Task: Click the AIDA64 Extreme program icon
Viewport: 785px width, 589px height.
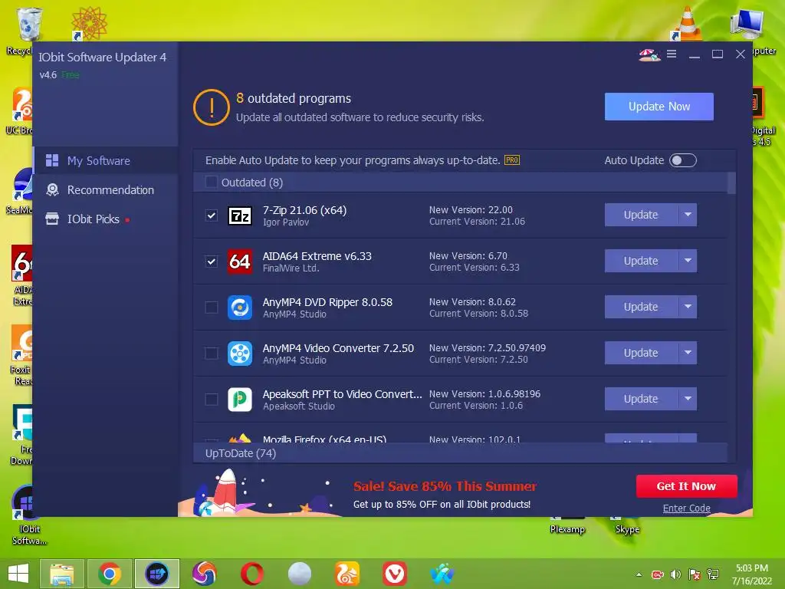Action: [x=240, y=262]
